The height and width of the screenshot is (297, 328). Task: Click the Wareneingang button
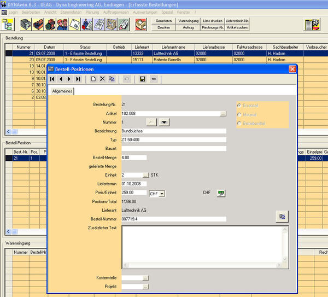click(x=188, y=20)
